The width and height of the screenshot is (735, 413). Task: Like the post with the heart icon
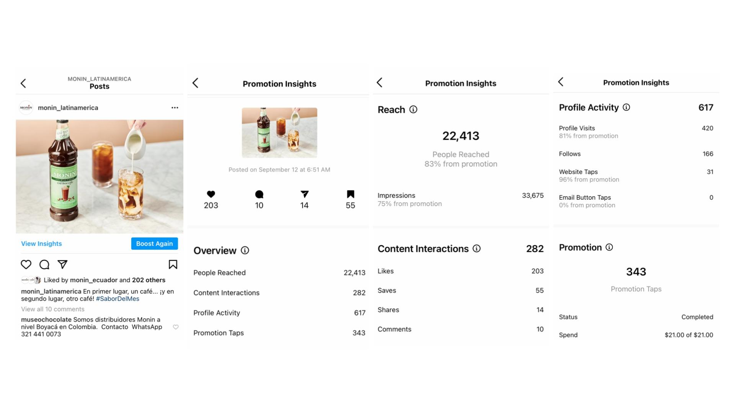pyautogui.click(x=26, y=264)
